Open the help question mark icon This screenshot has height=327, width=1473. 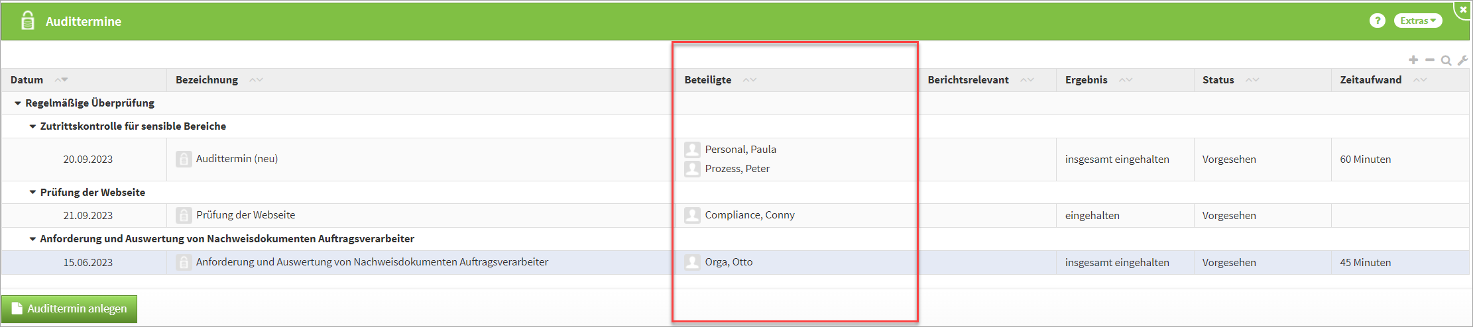1377,21
